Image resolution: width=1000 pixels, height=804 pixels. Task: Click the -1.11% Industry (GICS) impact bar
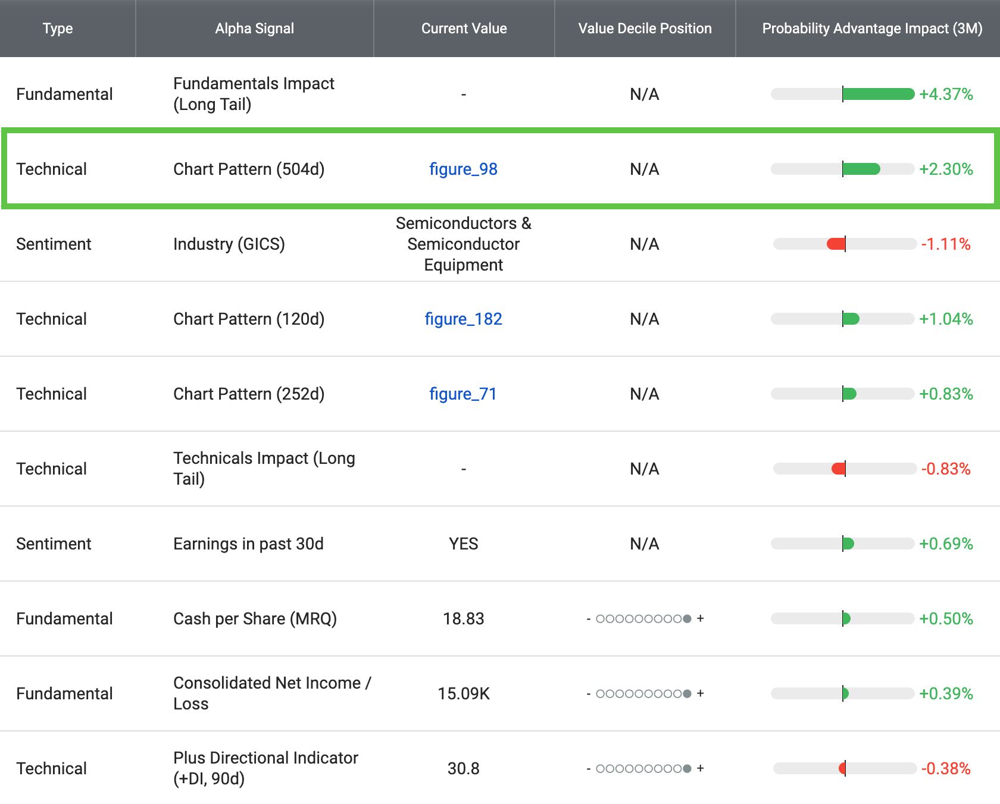pyautogui.click(x=844, y=244)
